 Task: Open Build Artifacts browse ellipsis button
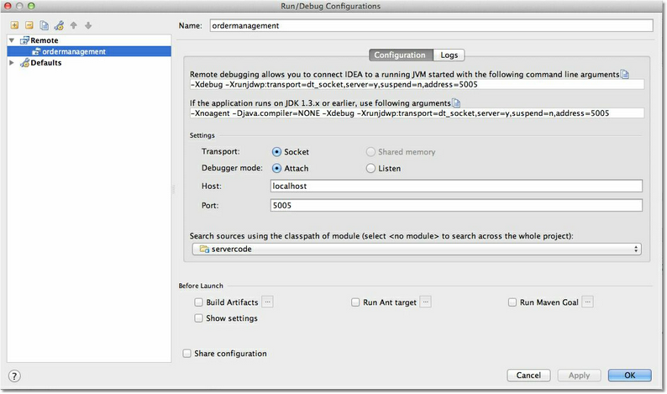[267, 302]
